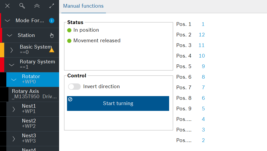Open the Manual functions tab
The height and width of the screenshot is (151, 267).
pyautogui.click(x=83, y=6)
